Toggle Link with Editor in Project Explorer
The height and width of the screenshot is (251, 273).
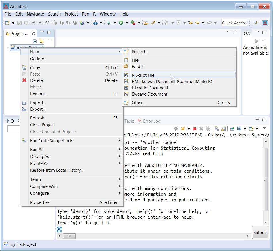pyautogui.click(x=41, y=41)
